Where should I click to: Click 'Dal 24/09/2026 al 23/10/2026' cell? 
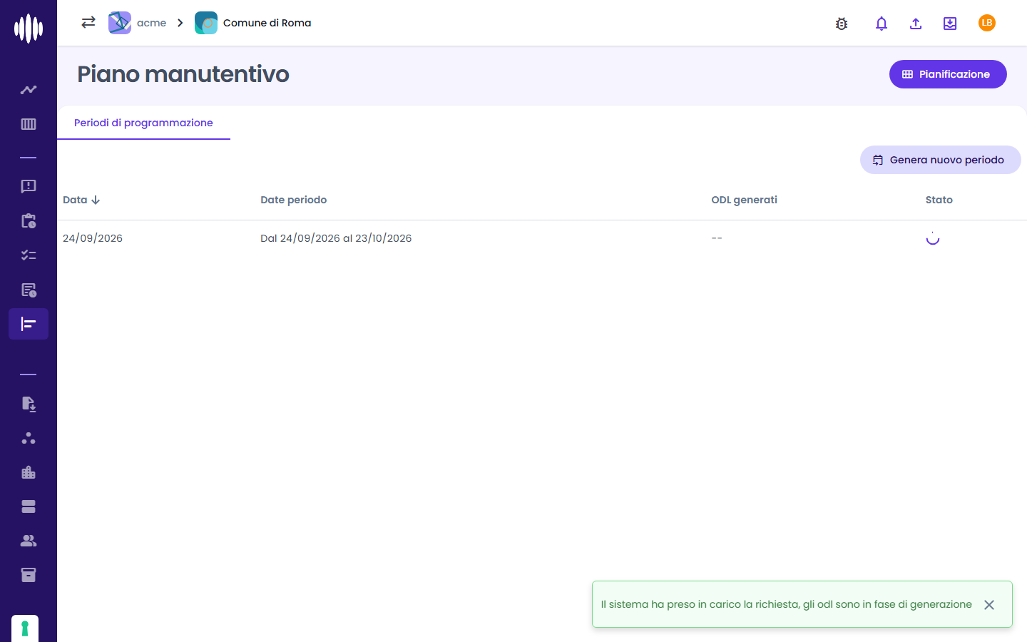pyautogui.click(x=336, y=238)
